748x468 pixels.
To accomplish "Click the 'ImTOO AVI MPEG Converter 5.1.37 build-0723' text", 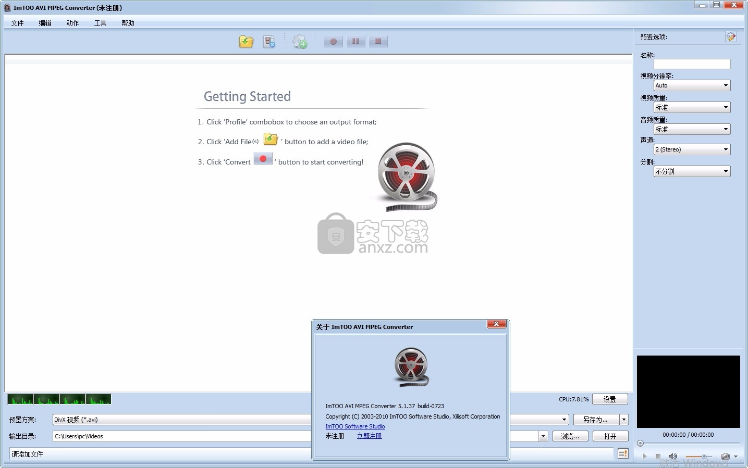I will [x=385, y=406].
